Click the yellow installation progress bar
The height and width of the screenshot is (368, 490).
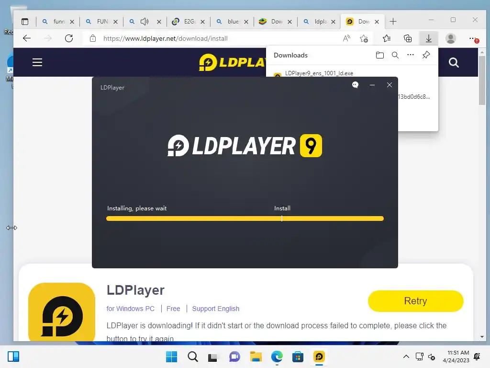pos(245,218)
